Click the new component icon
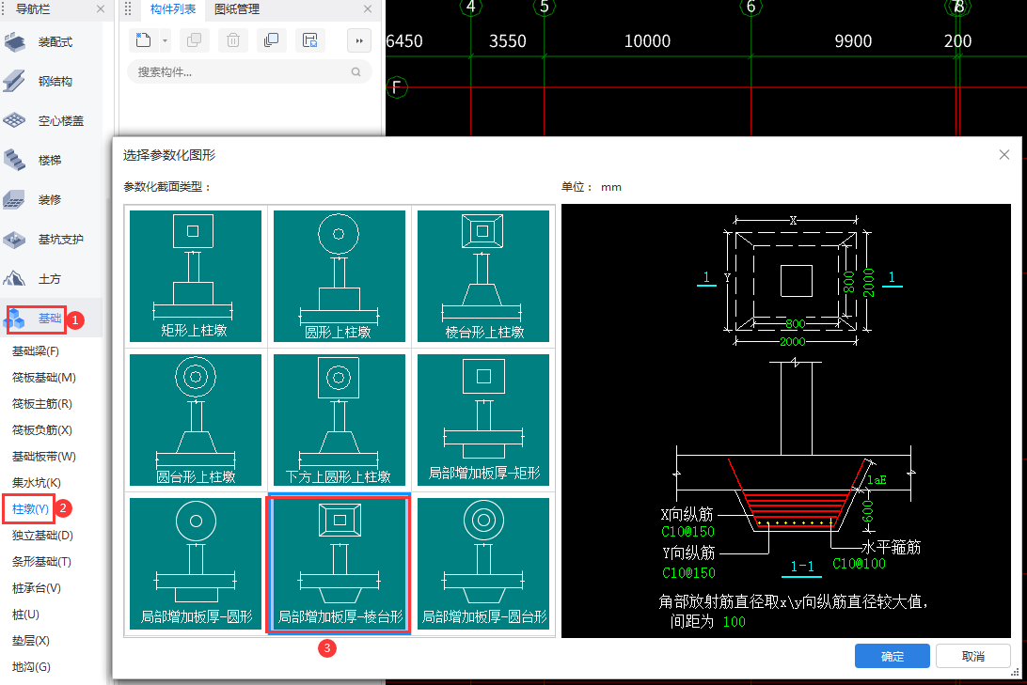The height and width of the screenshot is (685, 1027). 144,40
